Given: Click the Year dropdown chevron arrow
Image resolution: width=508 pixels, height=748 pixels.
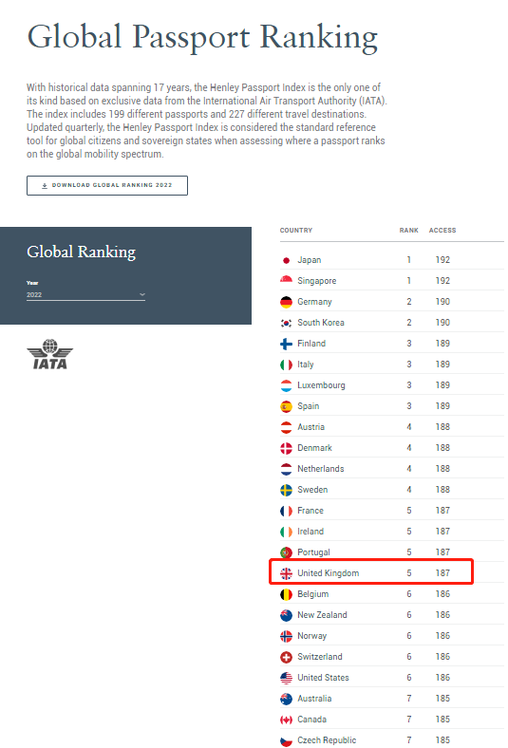Looking at the screenshot, I should point(142,294).
